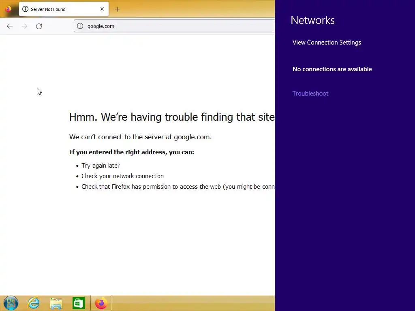Click the Firefox forward arrow button
The height and width of the screenshot is (311, 415).
(24, 26)
